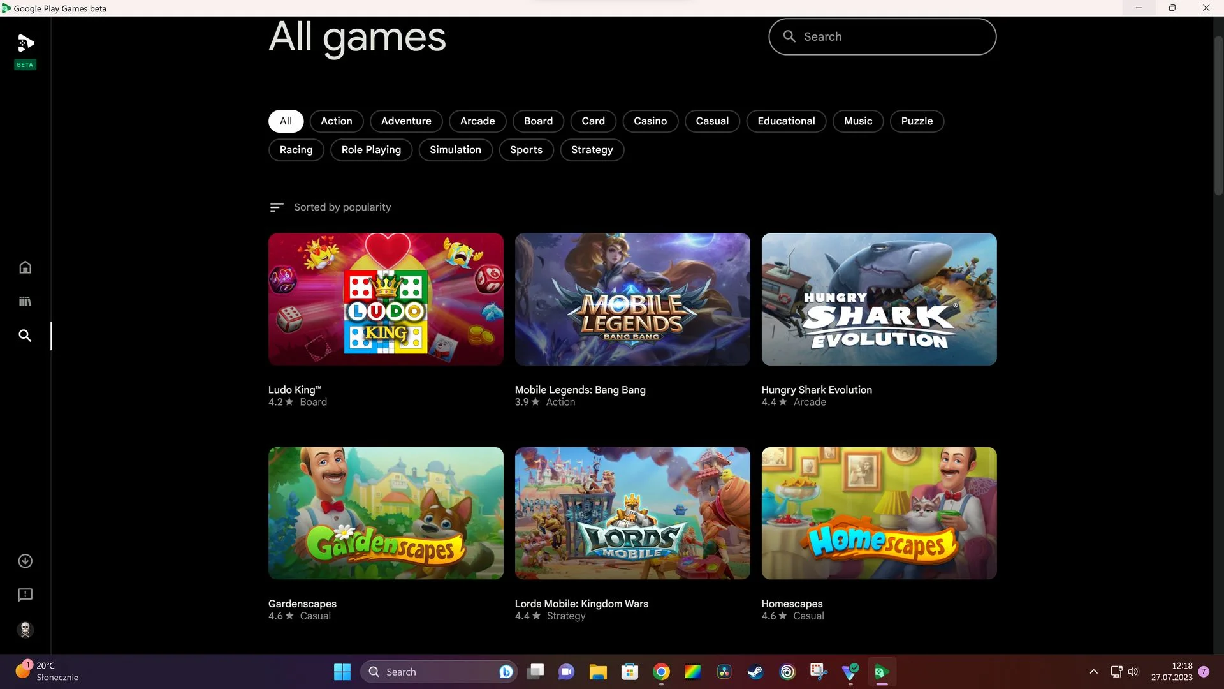
Task: Click the Homescapes title text
Action: [x=792, y=604]
